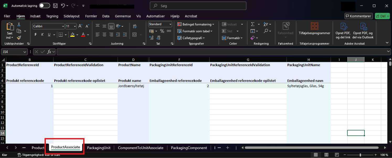The height and width of the screenshot is (158, 392).
Task: Open the Formatér cells dropdown
Action: point(232,38)
